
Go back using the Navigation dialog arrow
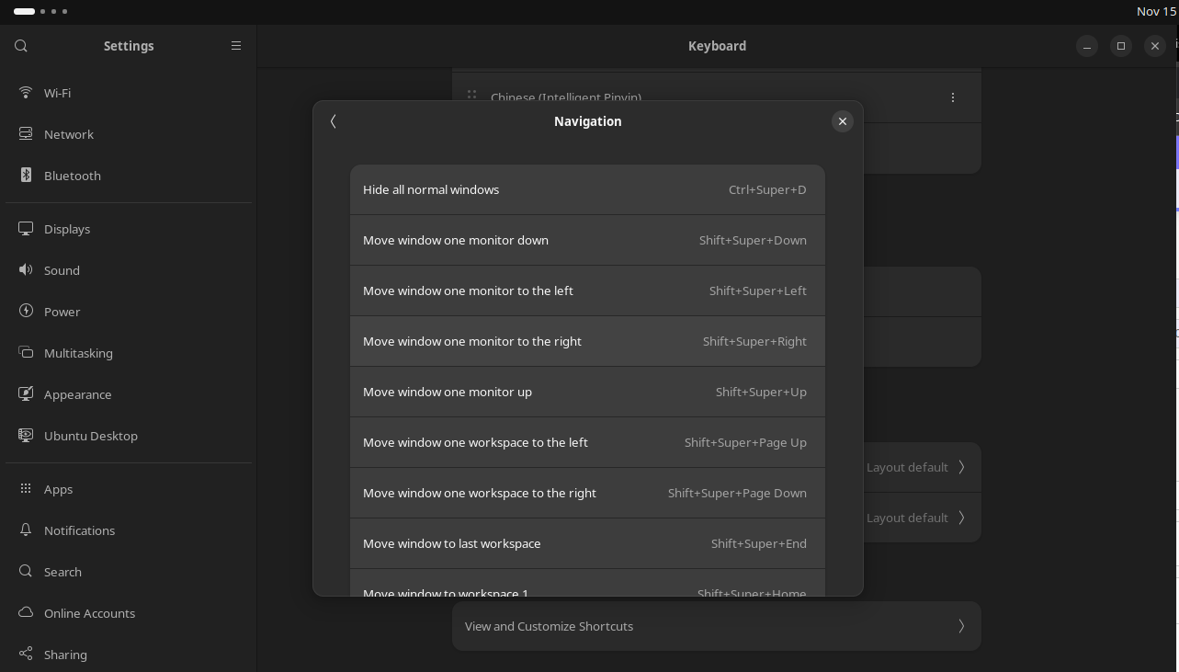click(x=334, y=121)
